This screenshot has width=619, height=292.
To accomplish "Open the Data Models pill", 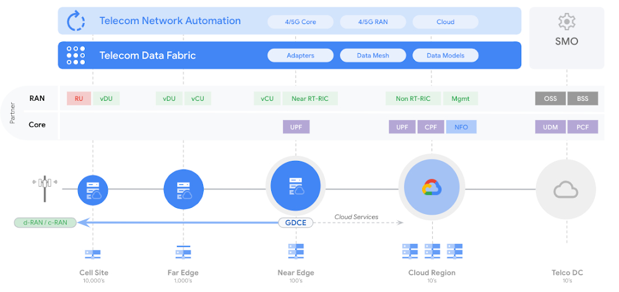I will (x=445, y=56).
